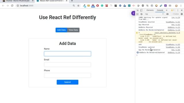Screen dimensions: 184x103
Task: Show the 1 warning count in DevTools
Action: click(x=172, y=10)
